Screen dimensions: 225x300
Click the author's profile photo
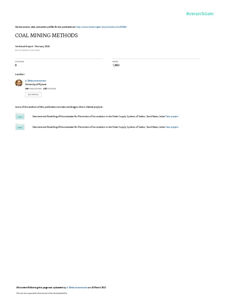(19, 83)
